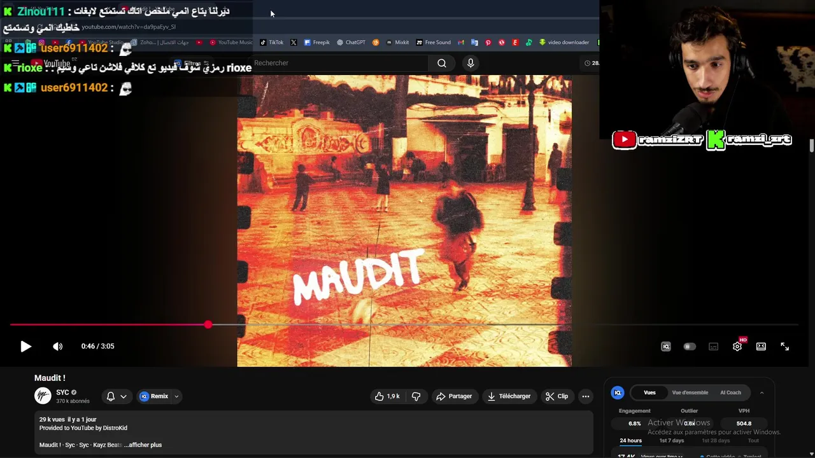Open the SYC channel name link
This screenshot has height=458, width=815.
click(62, 392)
